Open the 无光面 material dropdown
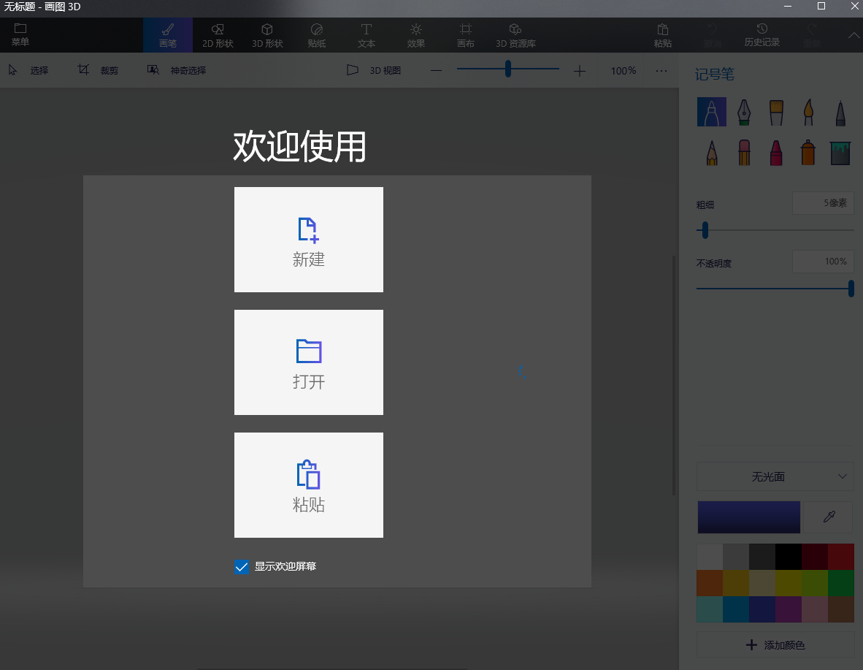This screenshot has width=863, height=670. 775,476
